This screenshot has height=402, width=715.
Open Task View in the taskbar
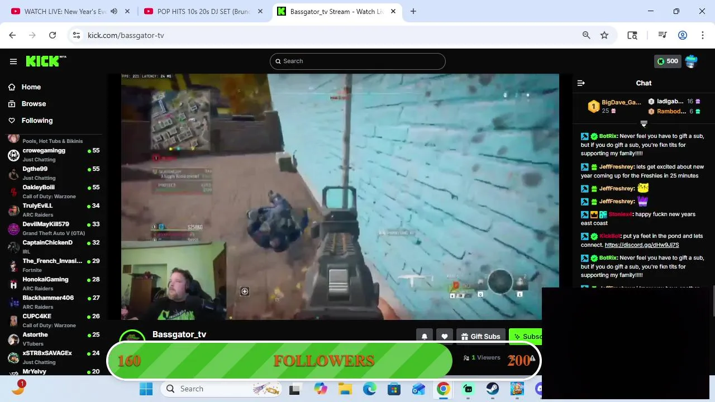coord(294,389)
